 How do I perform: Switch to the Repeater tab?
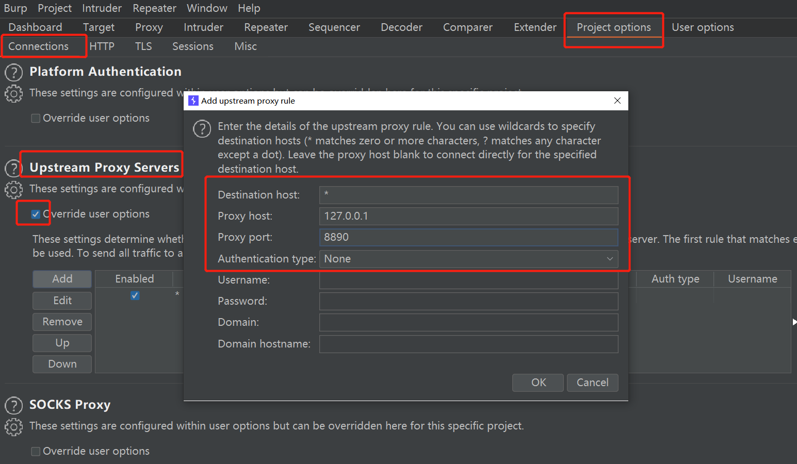(266, 27)
